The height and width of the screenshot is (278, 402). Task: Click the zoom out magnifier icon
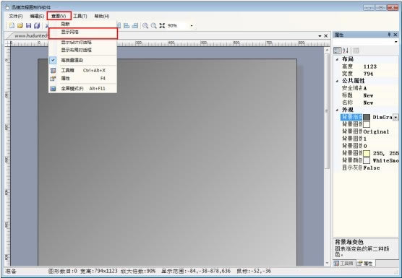[154, 25]
